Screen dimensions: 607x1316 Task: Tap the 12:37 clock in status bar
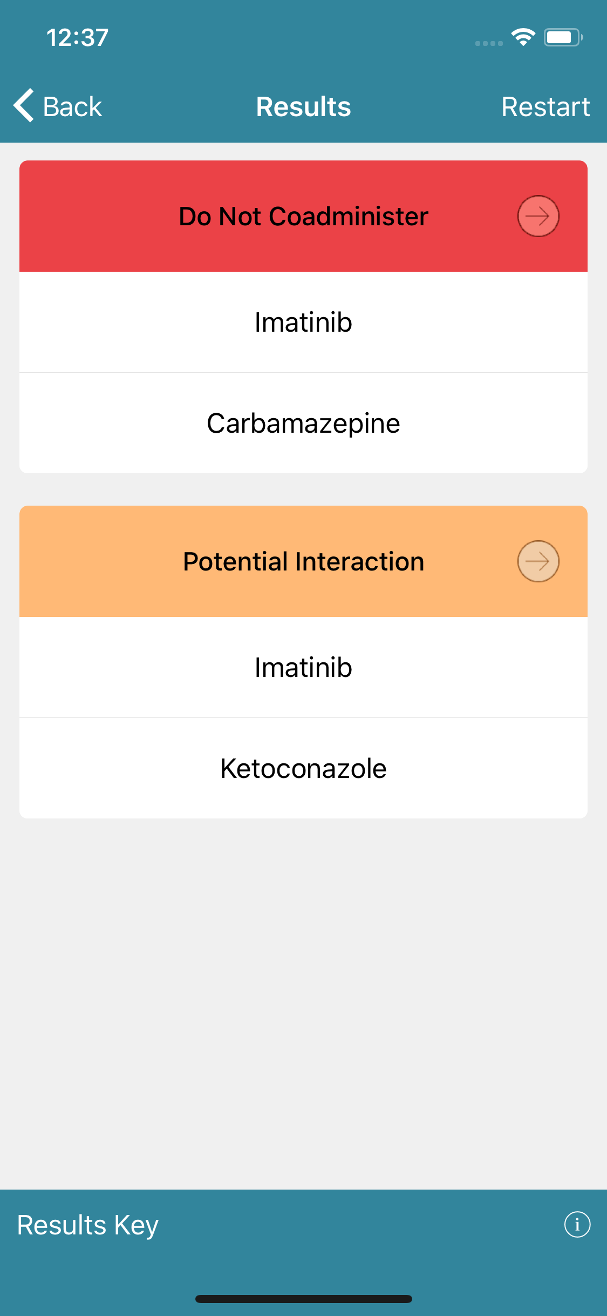[x=77, y=37]
